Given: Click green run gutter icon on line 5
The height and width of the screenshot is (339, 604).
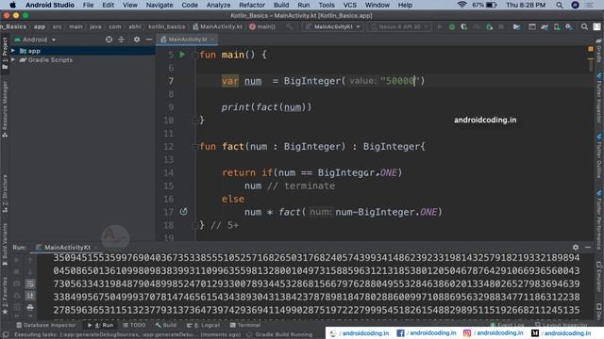Looking at the screenshot, I should point(182,55).
